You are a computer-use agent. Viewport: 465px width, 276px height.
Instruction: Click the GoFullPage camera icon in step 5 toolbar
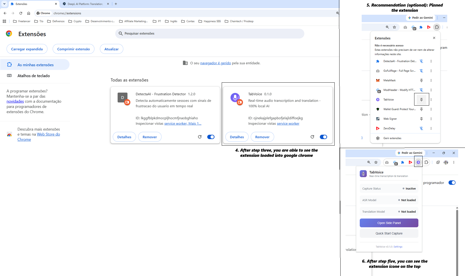405,27
